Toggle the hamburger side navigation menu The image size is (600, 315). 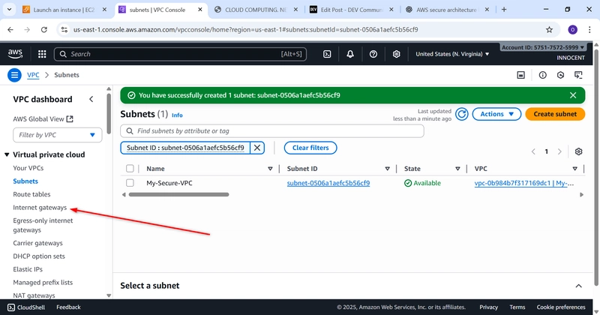click(14, 75)
